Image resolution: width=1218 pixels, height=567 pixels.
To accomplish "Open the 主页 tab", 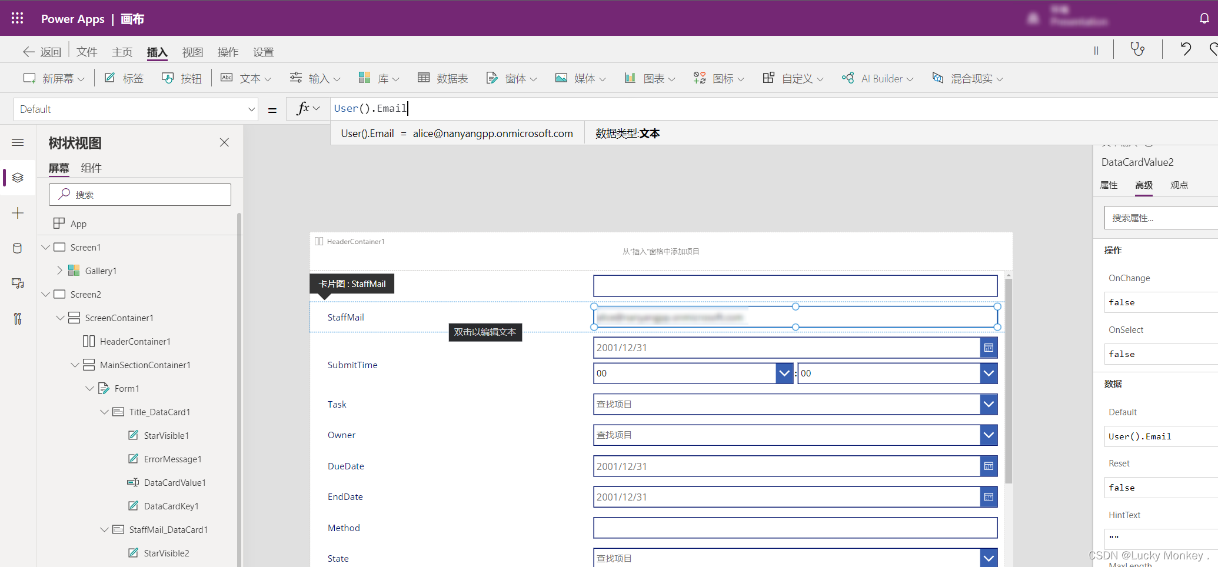I will tap(122, 52).
